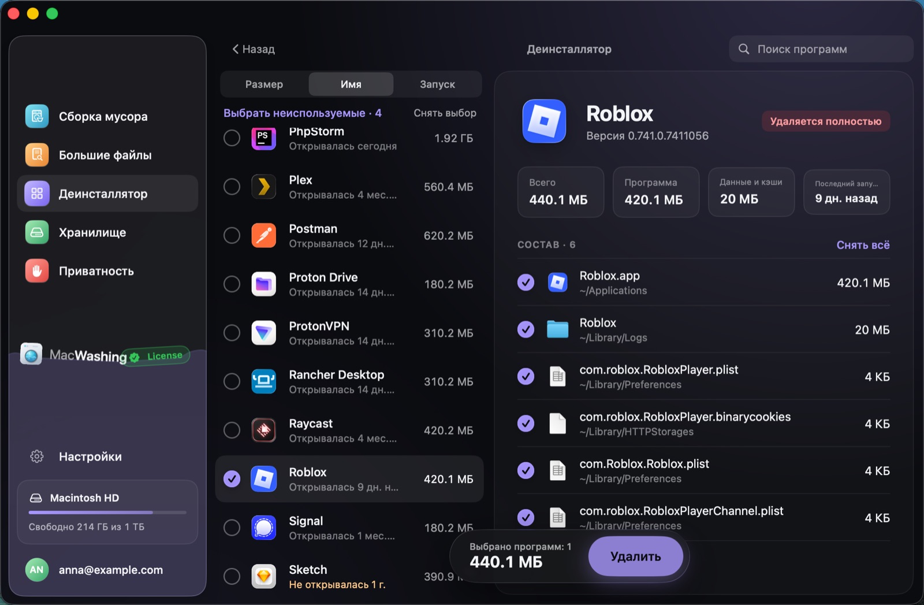Click the Последний запуск info card
Viewport: 924px width, 605px height.
tap(846, 192)
